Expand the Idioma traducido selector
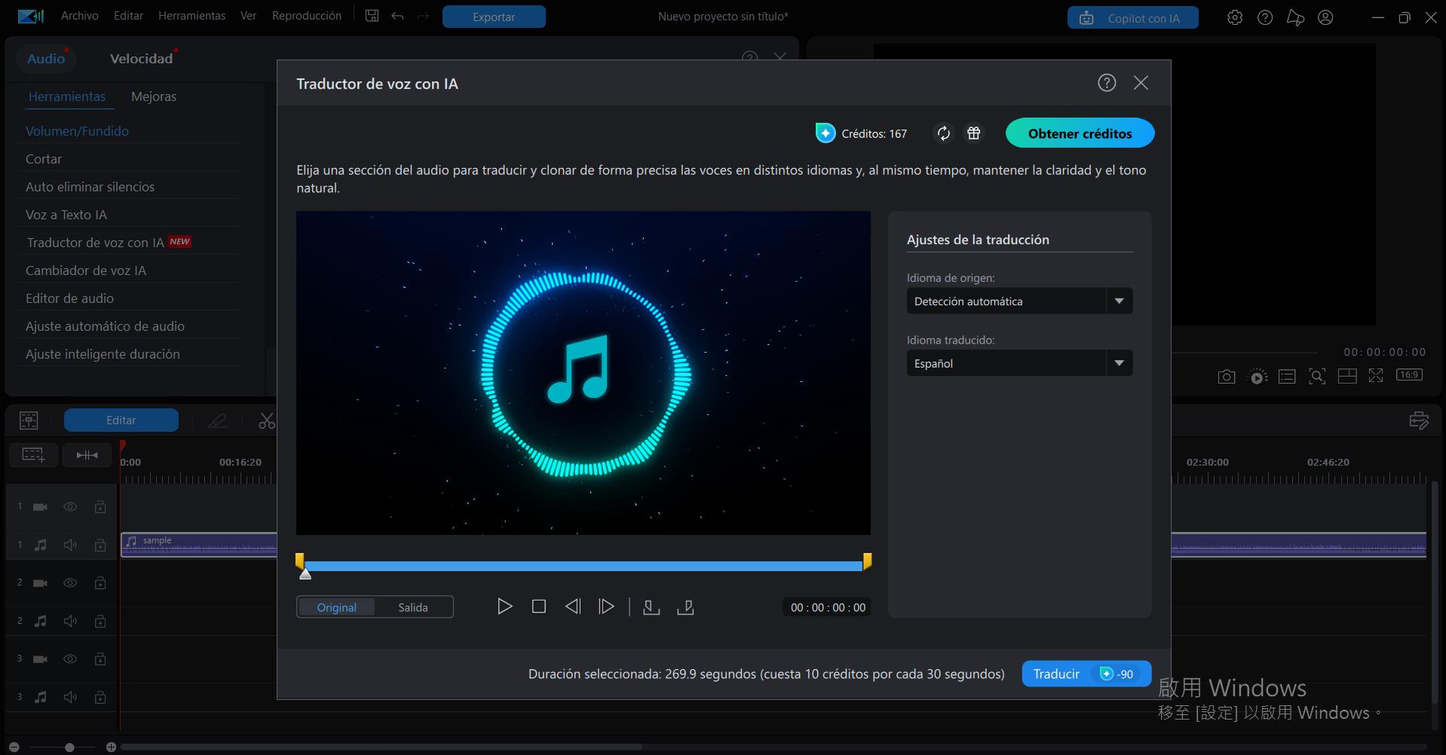This screenshot has width=1446, height=755. (1120, 362)
